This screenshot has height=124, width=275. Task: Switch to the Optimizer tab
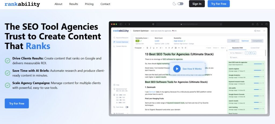(245, 41)
